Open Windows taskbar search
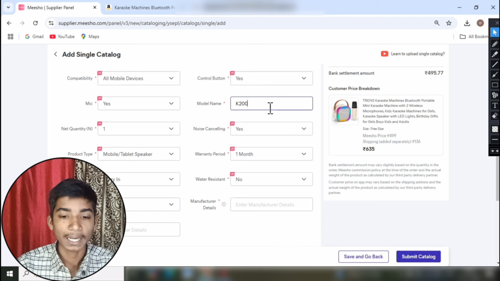 click(x=26, y=274)
